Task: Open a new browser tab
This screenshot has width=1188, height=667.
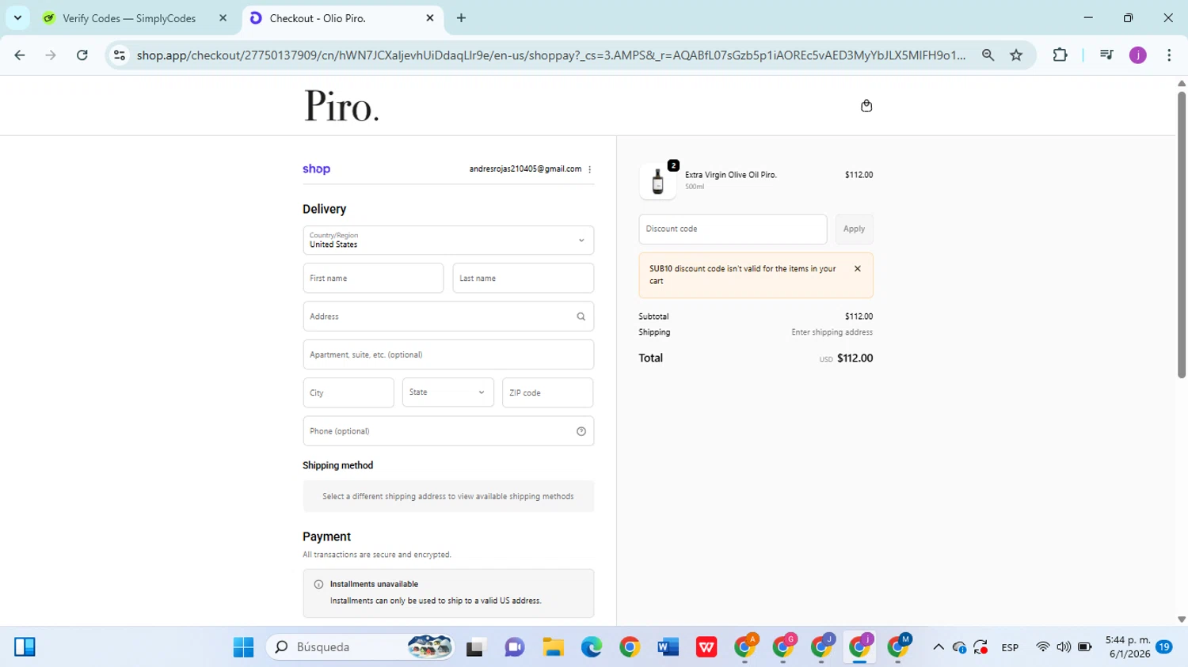Action: (461, 18)
